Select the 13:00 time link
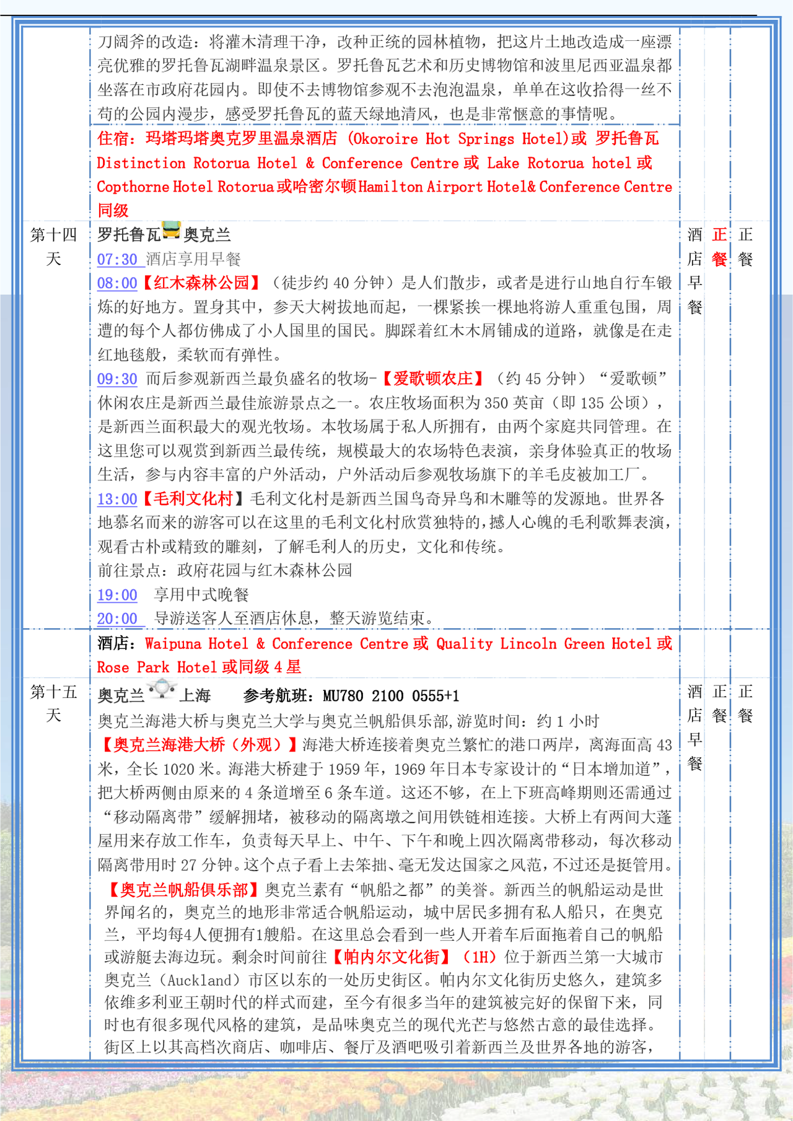This screenshot has height=1121, width=793. tap(117, 499)
